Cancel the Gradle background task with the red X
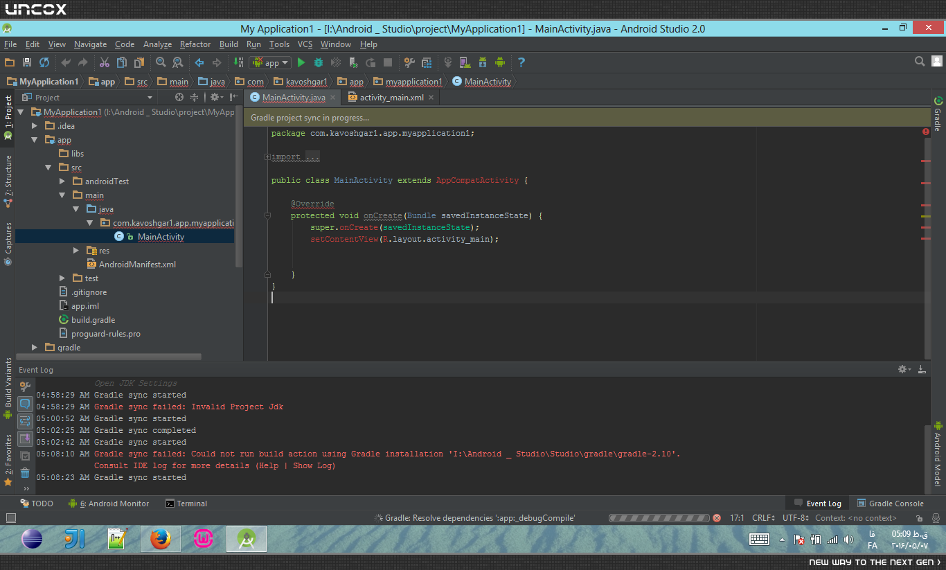Viewport: 946px width, 570px height. pyautogui.click(x=717, y=518)
